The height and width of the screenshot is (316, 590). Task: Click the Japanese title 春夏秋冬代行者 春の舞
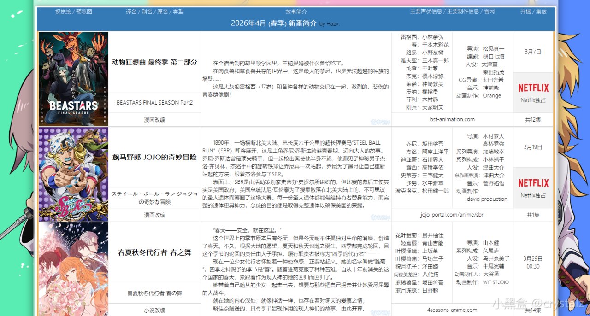pyautogui.click(x=154, y=293)
